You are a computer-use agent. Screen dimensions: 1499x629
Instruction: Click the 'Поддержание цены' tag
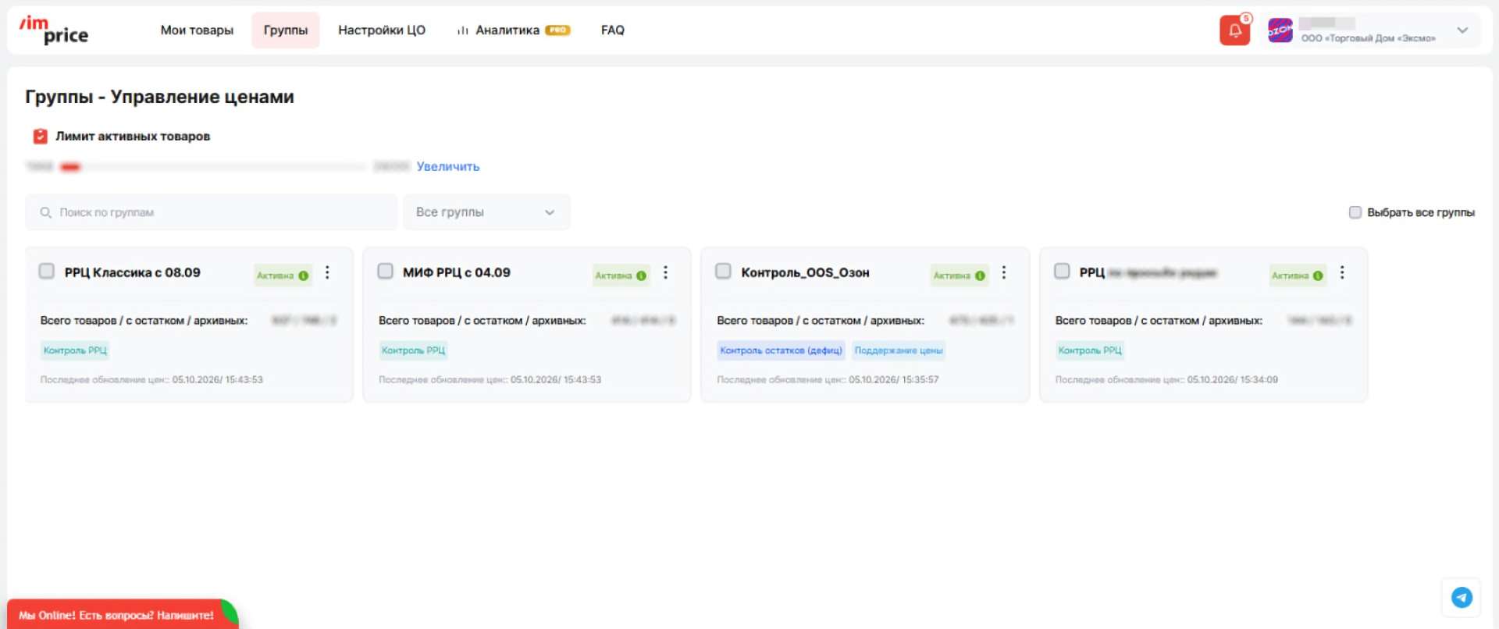pos(899,350)
